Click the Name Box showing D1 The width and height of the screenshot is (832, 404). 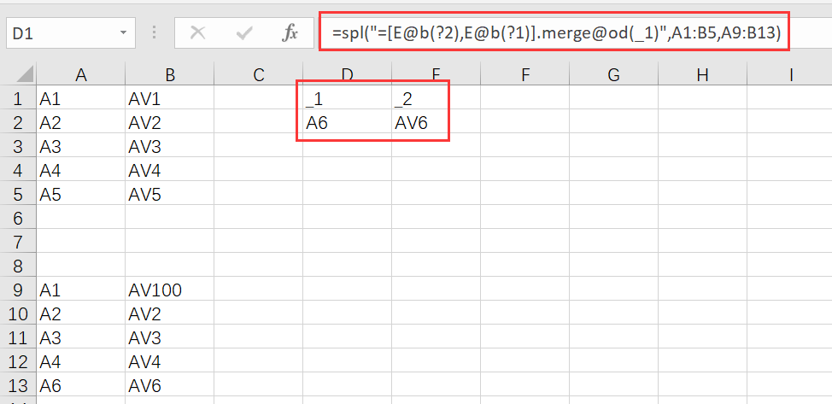click(60, 33)
